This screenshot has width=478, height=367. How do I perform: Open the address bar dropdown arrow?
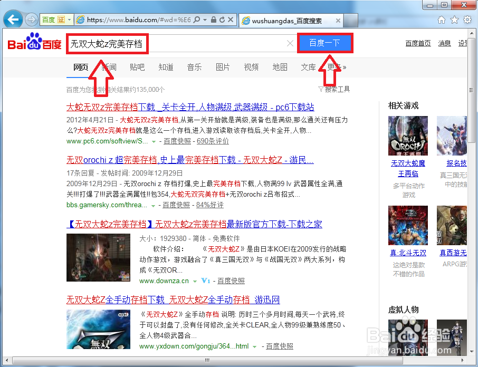point(205,20)
